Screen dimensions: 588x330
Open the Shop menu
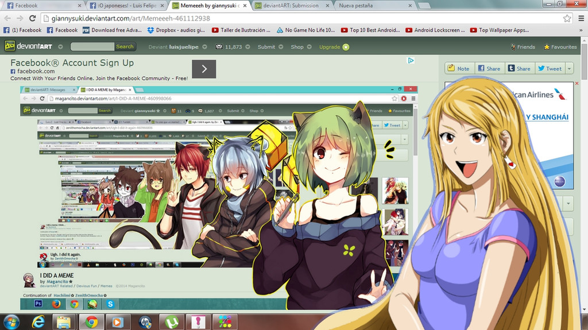(297, 47)
